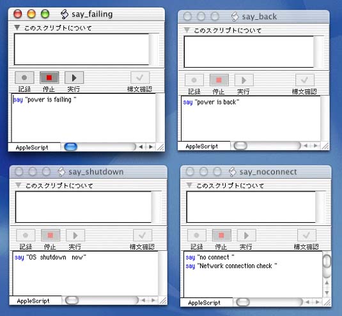Collapse the description triangle in say_failing window

[x=17, y=27]
